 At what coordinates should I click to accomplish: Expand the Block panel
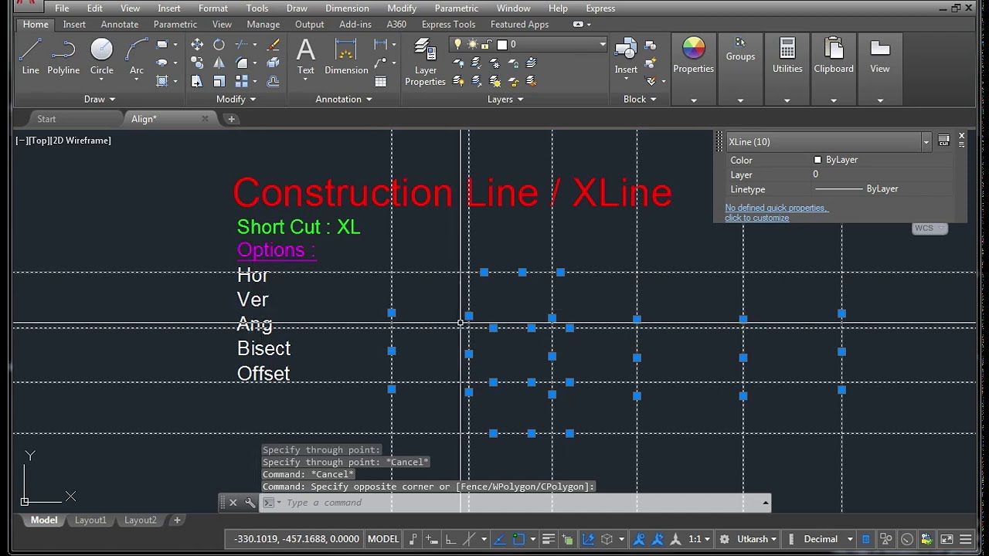(x=640, y=99)
